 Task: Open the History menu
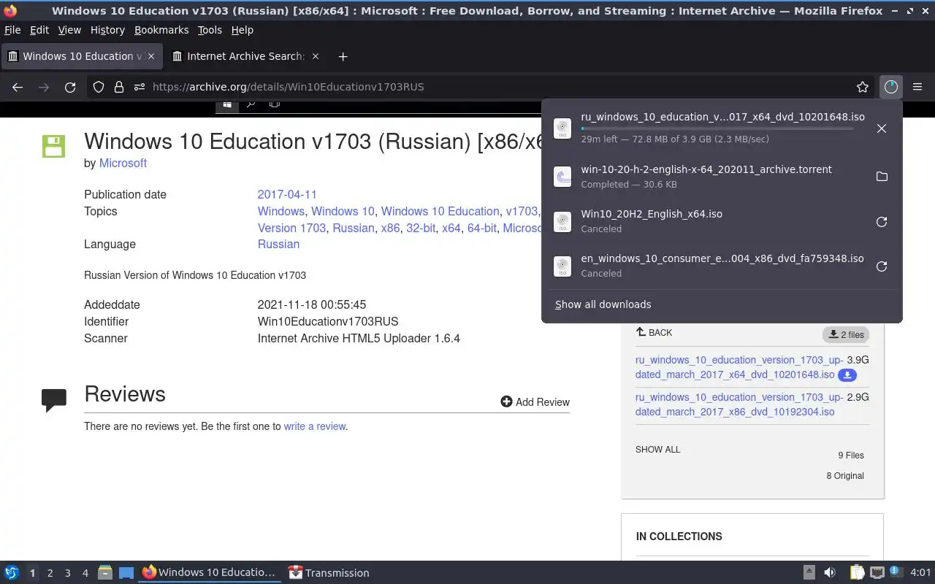tap(107, 30)
